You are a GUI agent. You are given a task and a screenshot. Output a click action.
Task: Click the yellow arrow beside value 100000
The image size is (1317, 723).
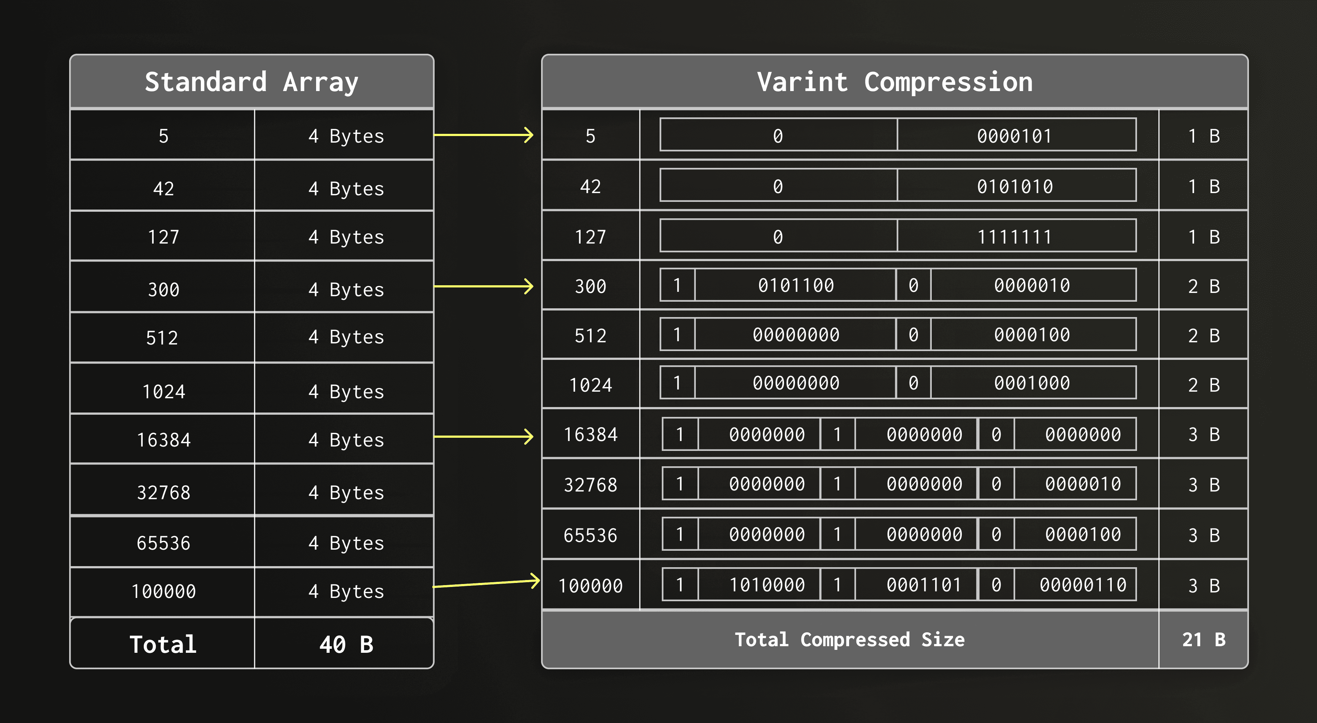pos(486,584)
